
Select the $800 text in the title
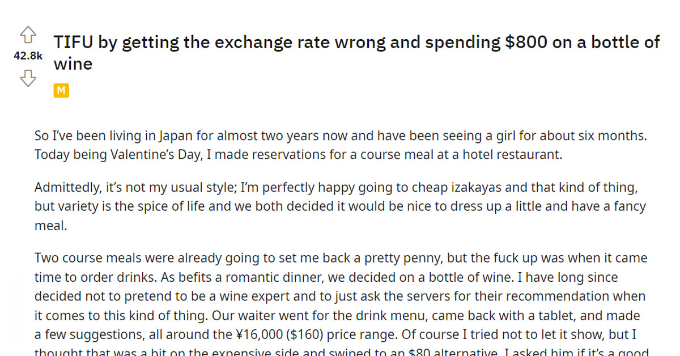click(x=525, y=42)
